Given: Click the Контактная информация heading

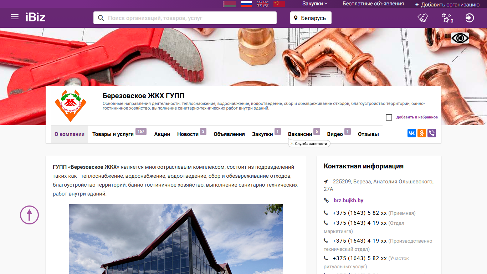Looking at the screenshot, I should click(364, 166).
